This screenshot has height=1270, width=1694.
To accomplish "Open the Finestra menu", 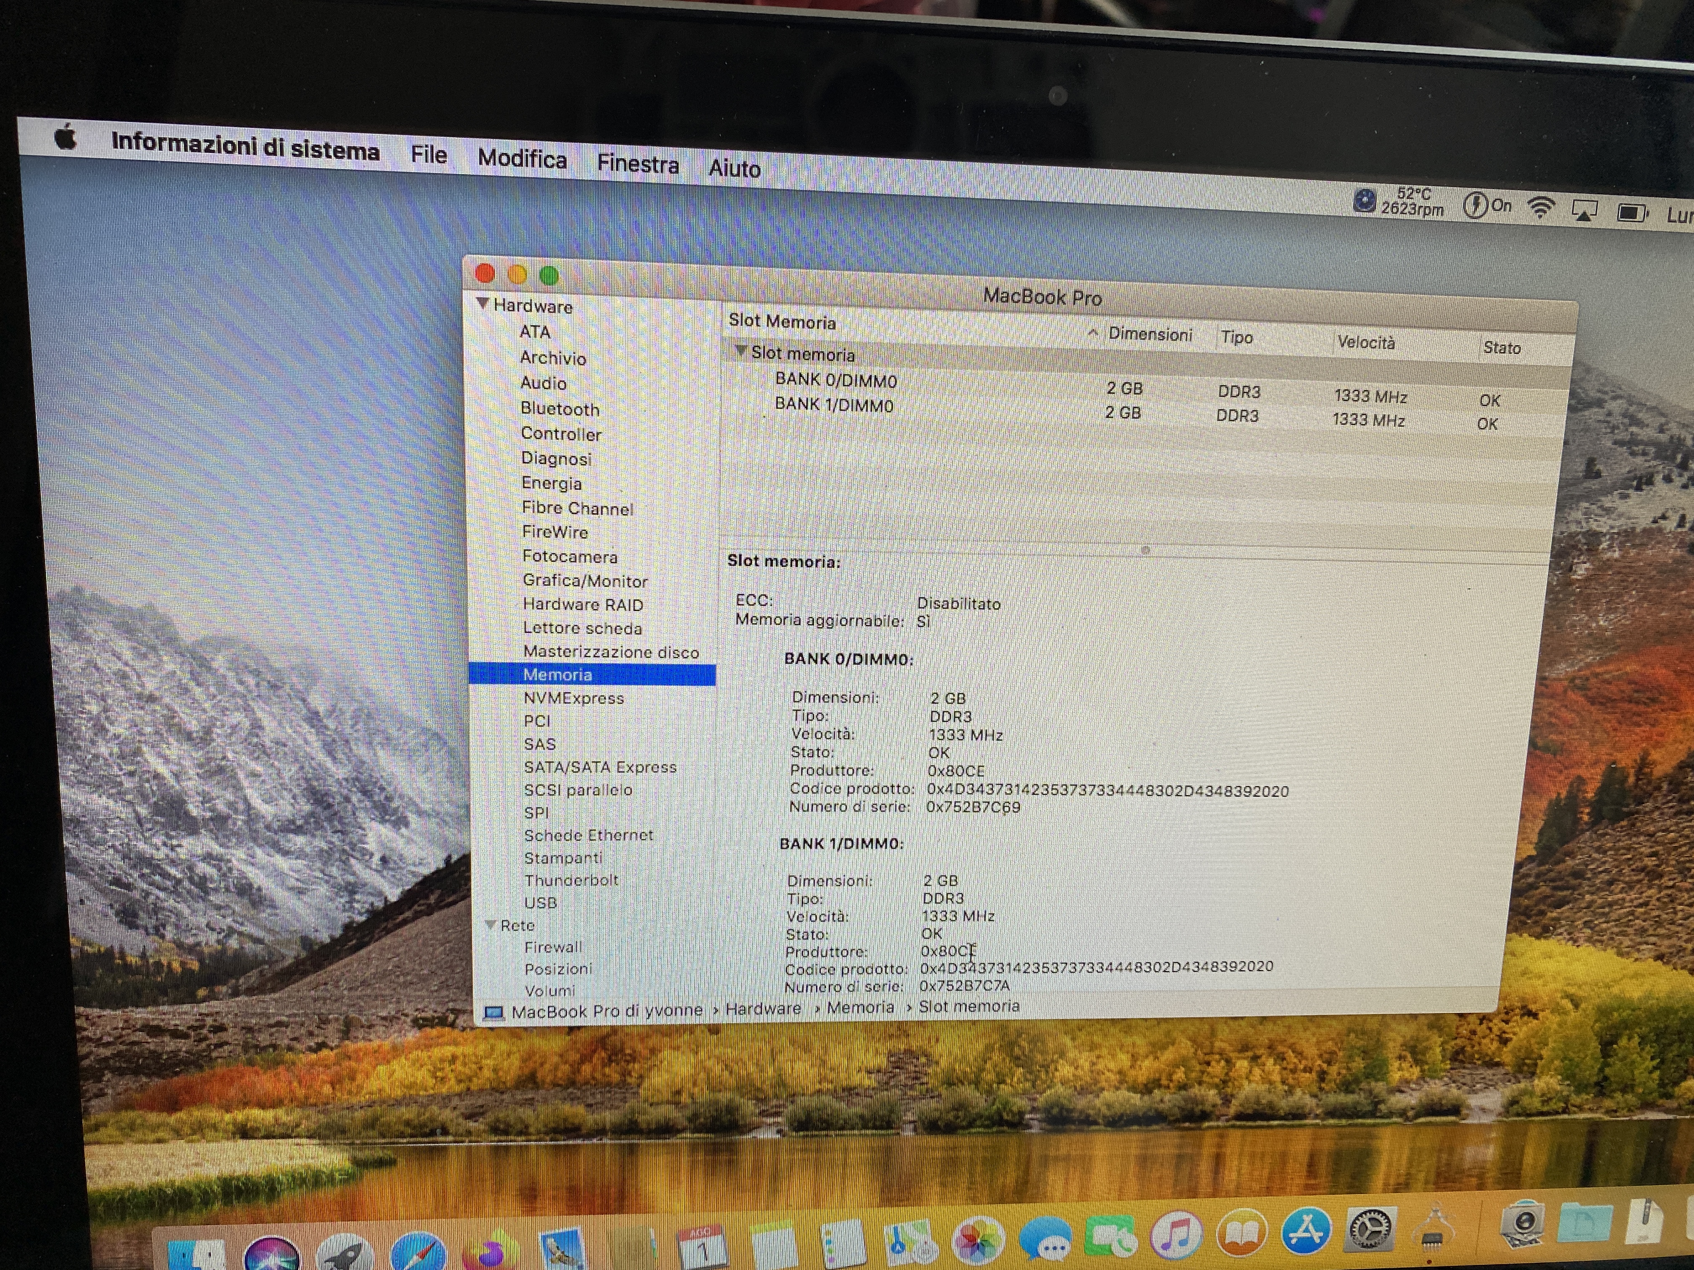I will [637, 164].
